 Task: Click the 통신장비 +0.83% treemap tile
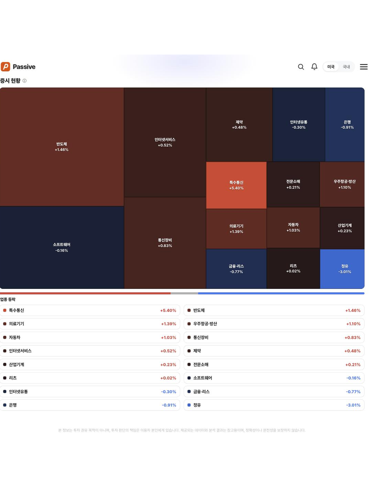pyautogui.click(x=165, y=243)
